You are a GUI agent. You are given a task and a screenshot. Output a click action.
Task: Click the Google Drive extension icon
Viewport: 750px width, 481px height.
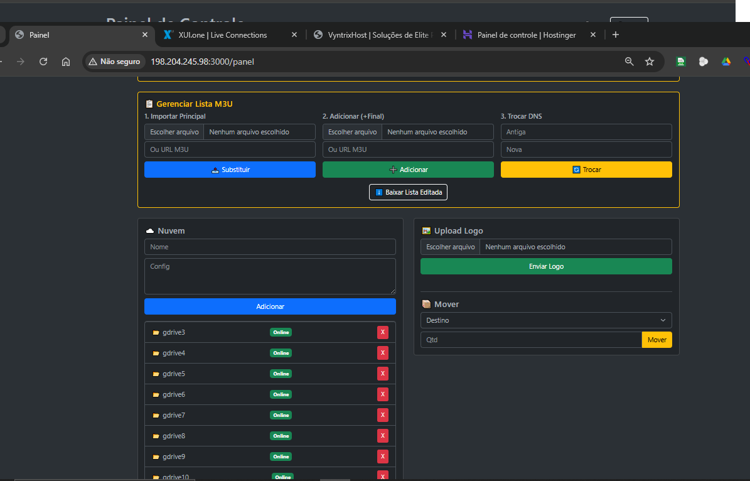[726, 62]
